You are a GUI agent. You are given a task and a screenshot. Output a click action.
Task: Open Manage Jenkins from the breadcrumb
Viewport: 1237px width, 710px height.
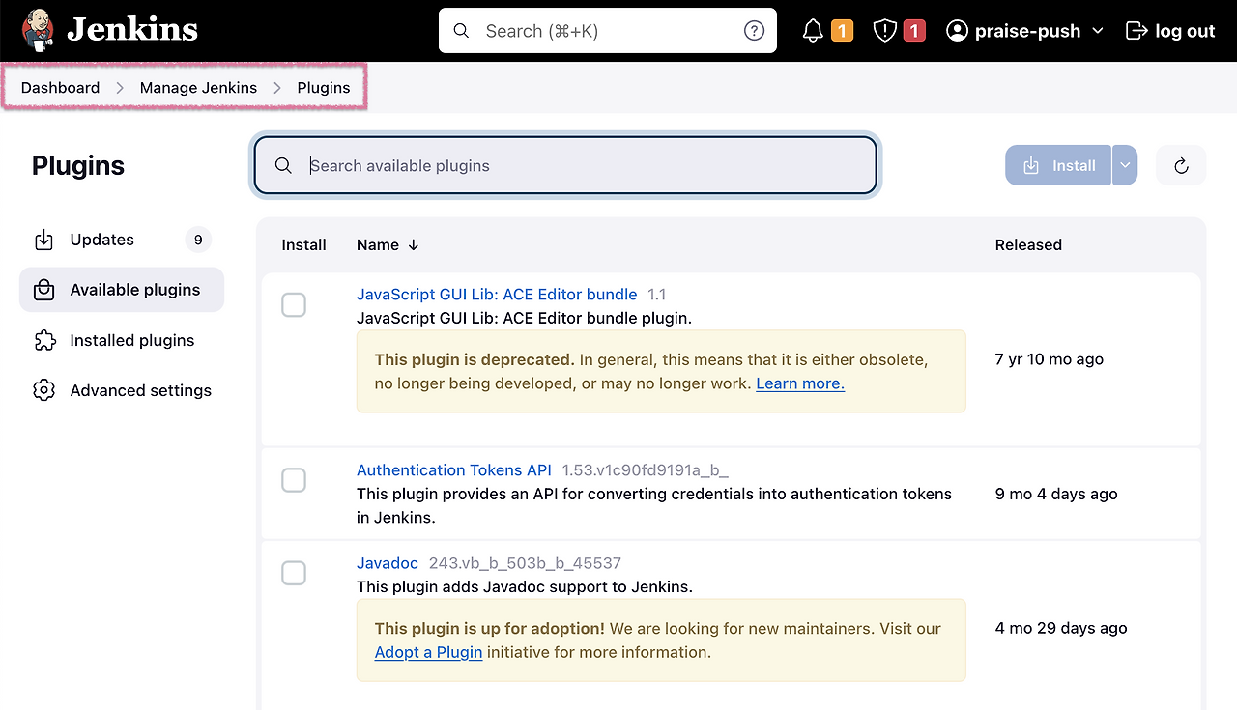tap(198, 87)
